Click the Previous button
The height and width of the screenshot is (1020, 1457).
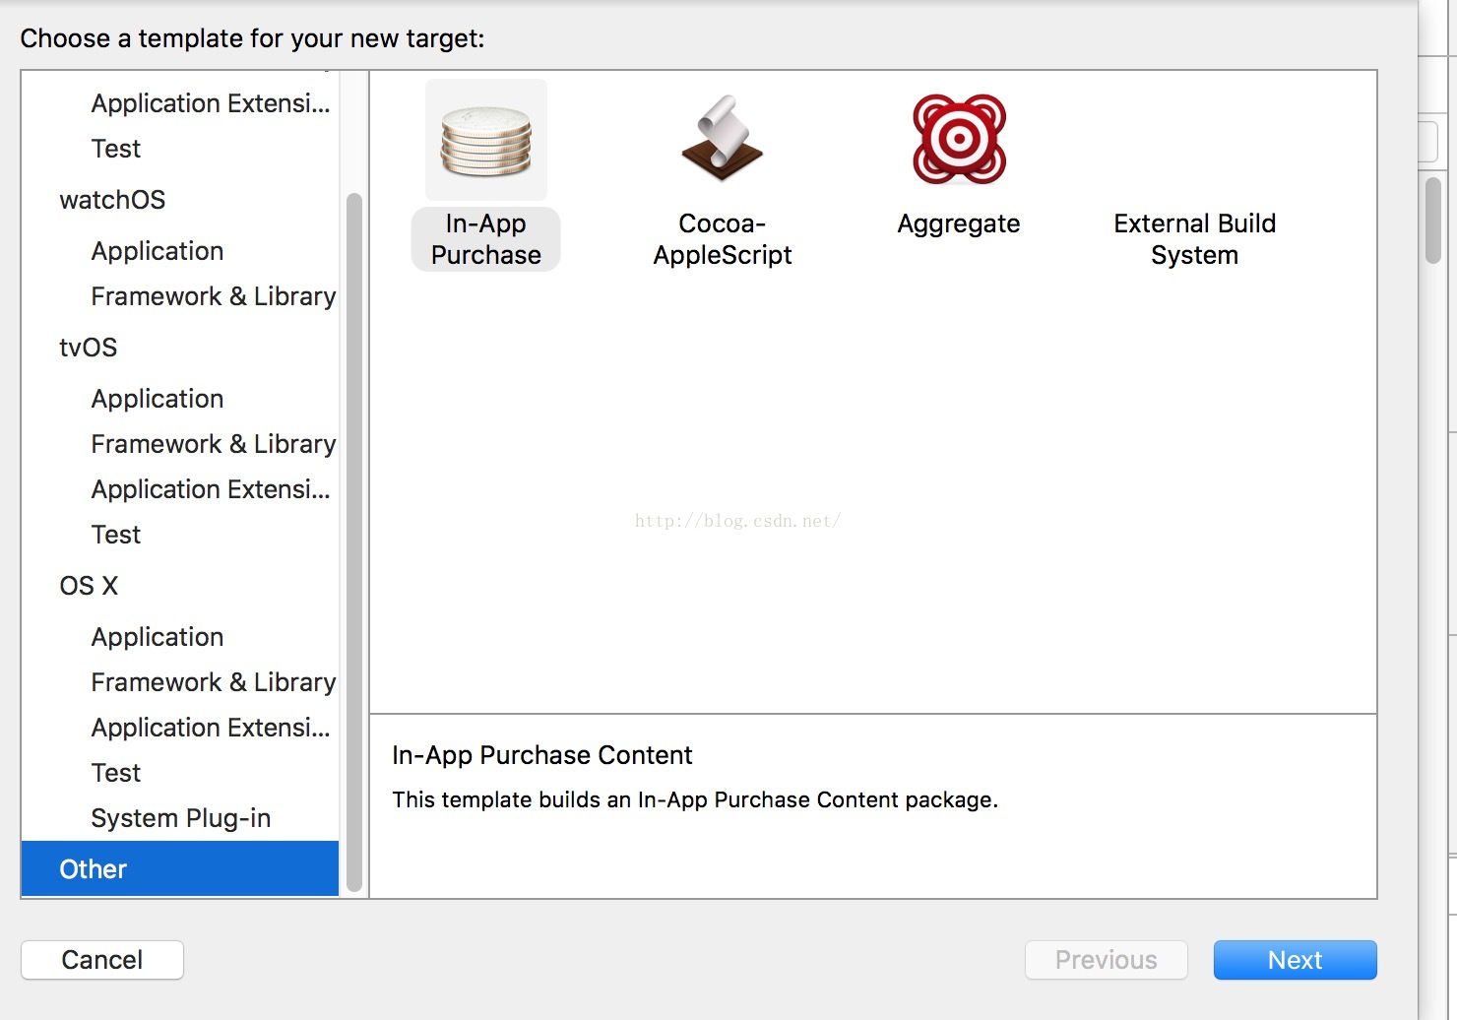tap(1107, 960)
